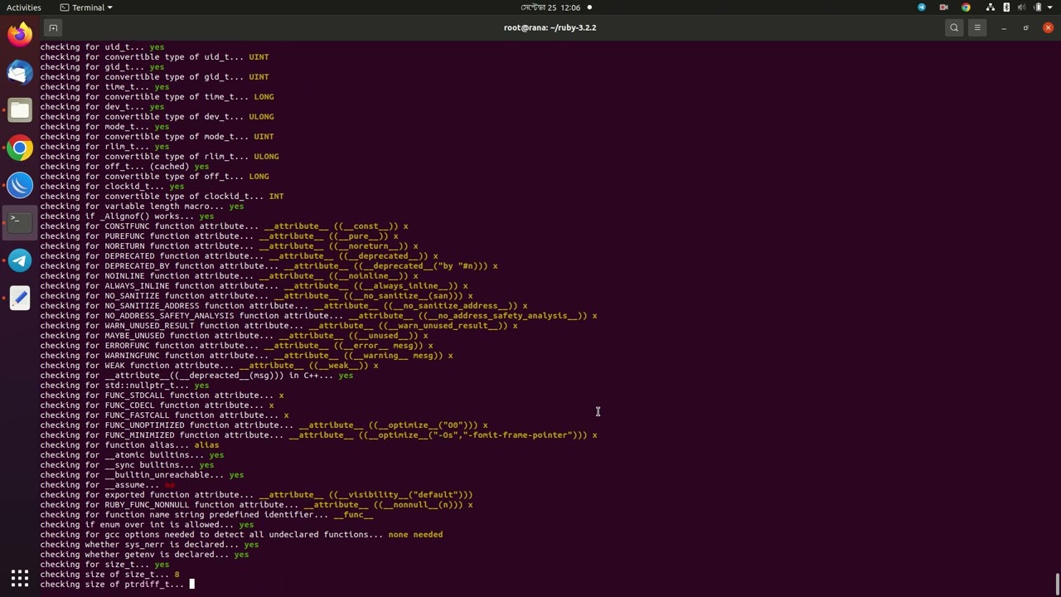Click the 'off_t... (cached) yes' line
1061x597 pixels.
tap(124, 167)
